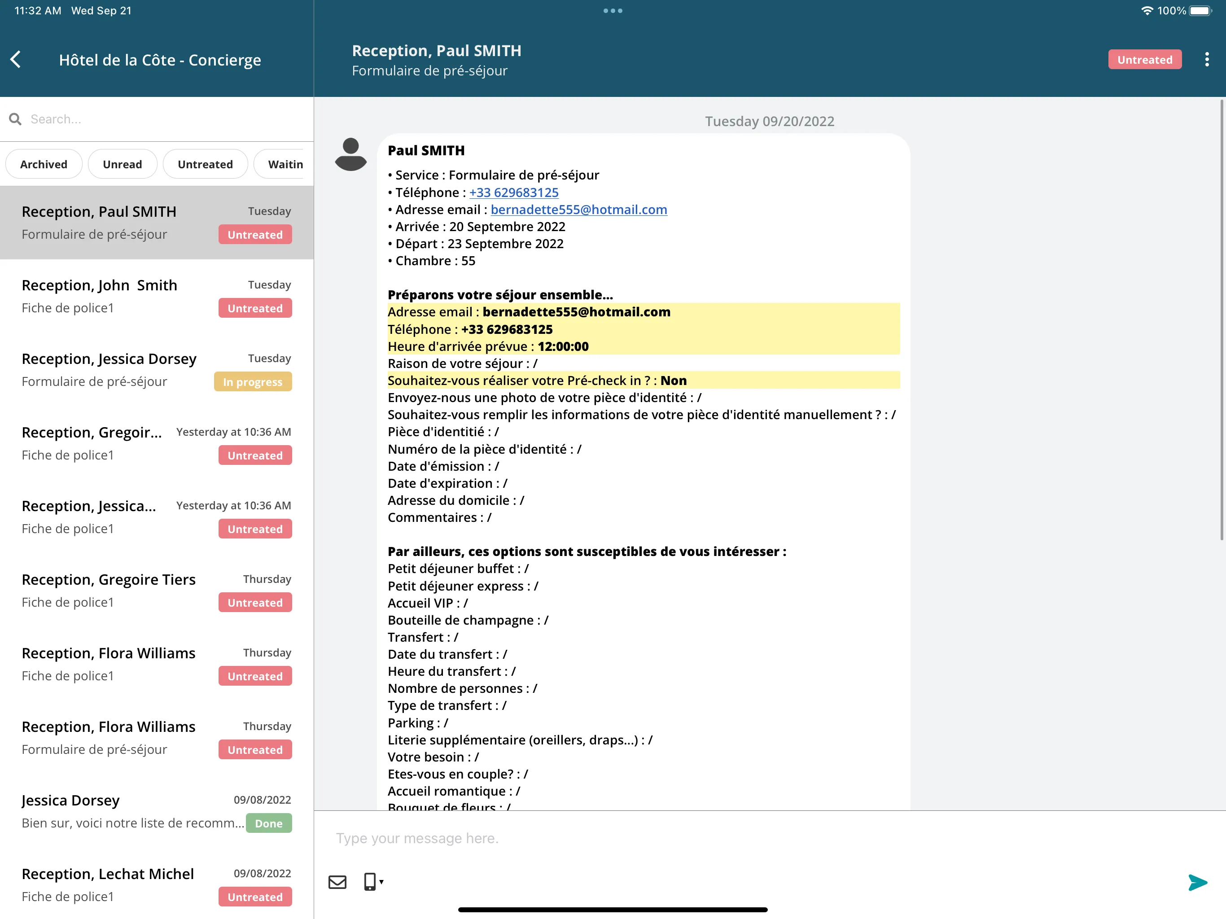
Task: Click the email envelope icon
Action: (x=337, y=882)
